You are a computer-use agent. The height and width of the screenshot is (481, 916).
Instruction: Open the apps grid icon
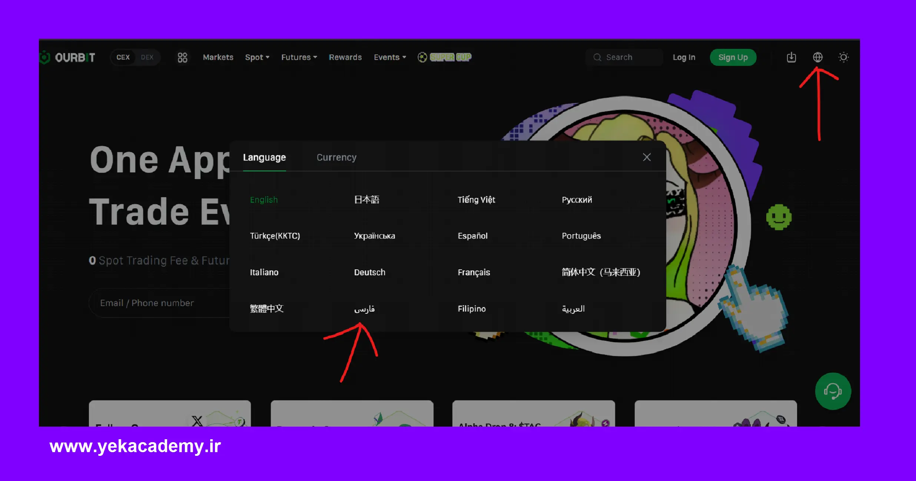tap(182, 57)
